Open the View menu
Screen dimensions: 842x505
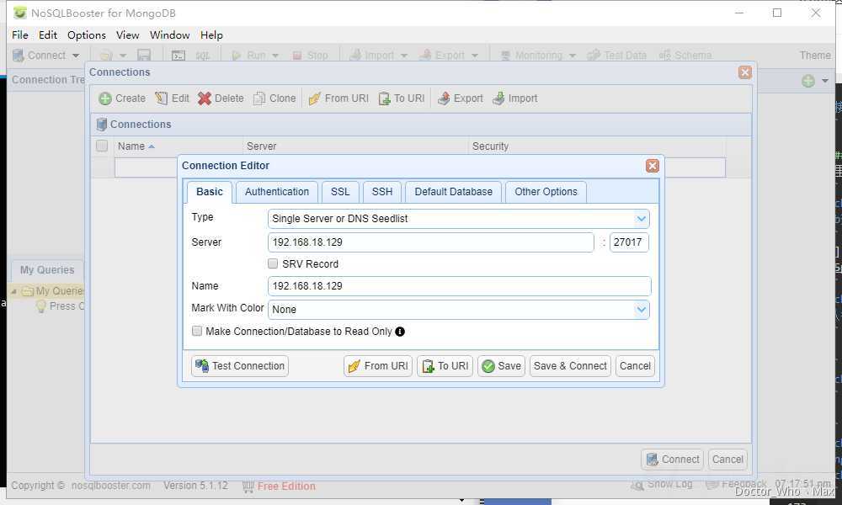128,35
